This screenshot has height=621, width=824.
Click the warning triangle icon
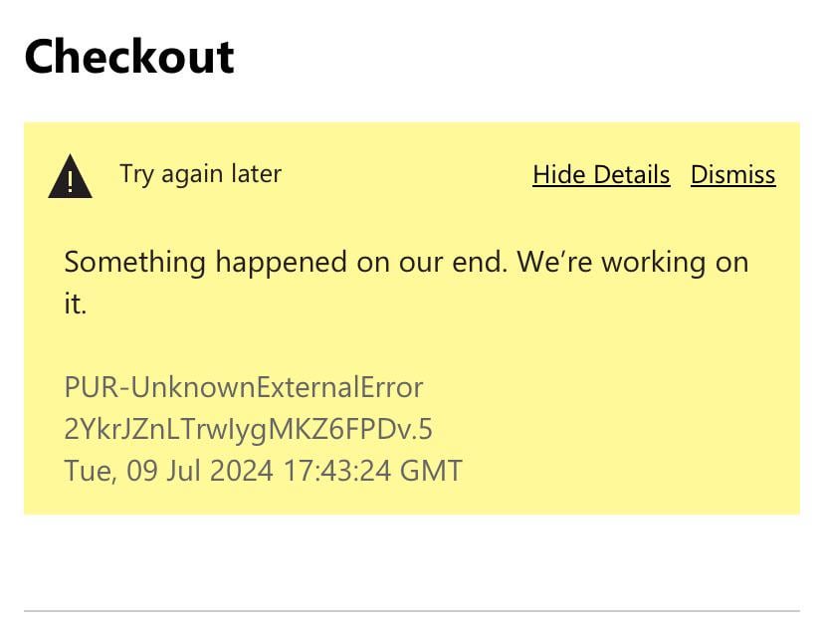(70, 178)
